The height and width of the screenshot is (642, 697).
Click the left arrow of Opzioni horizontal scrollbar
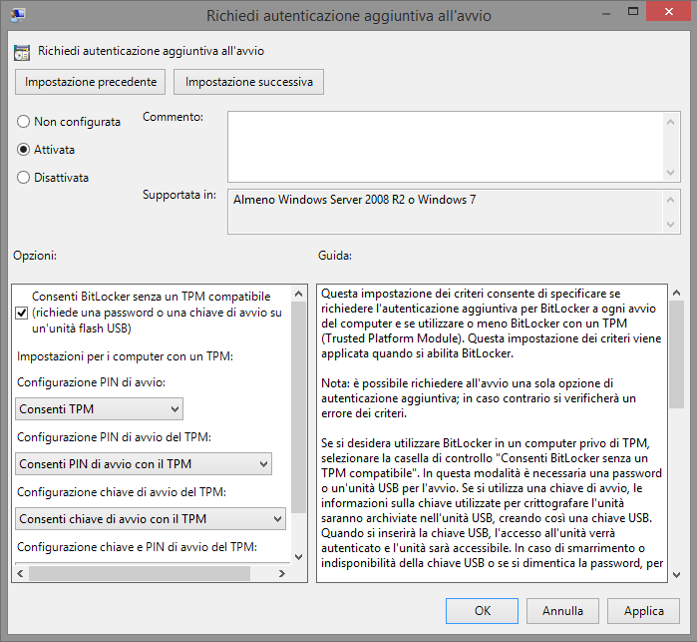[21, 573]
